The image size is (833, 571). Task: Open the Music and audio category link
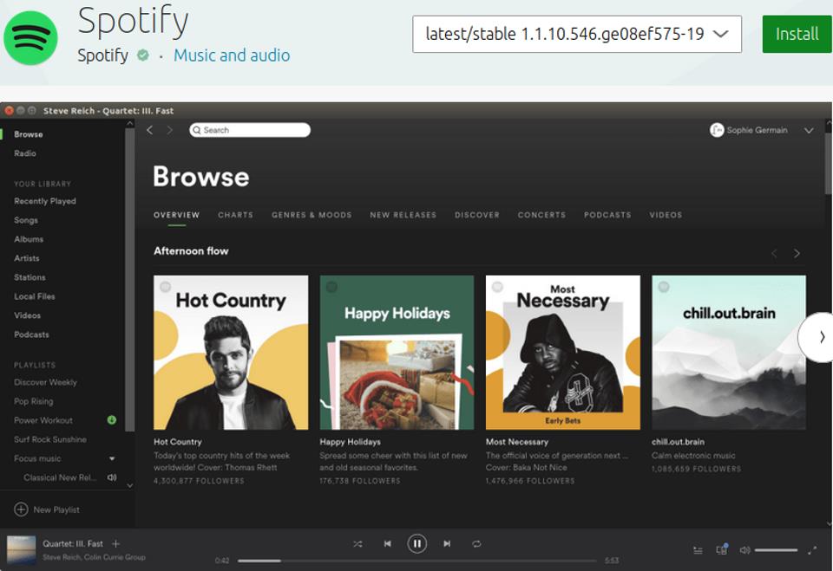point(232,55)
